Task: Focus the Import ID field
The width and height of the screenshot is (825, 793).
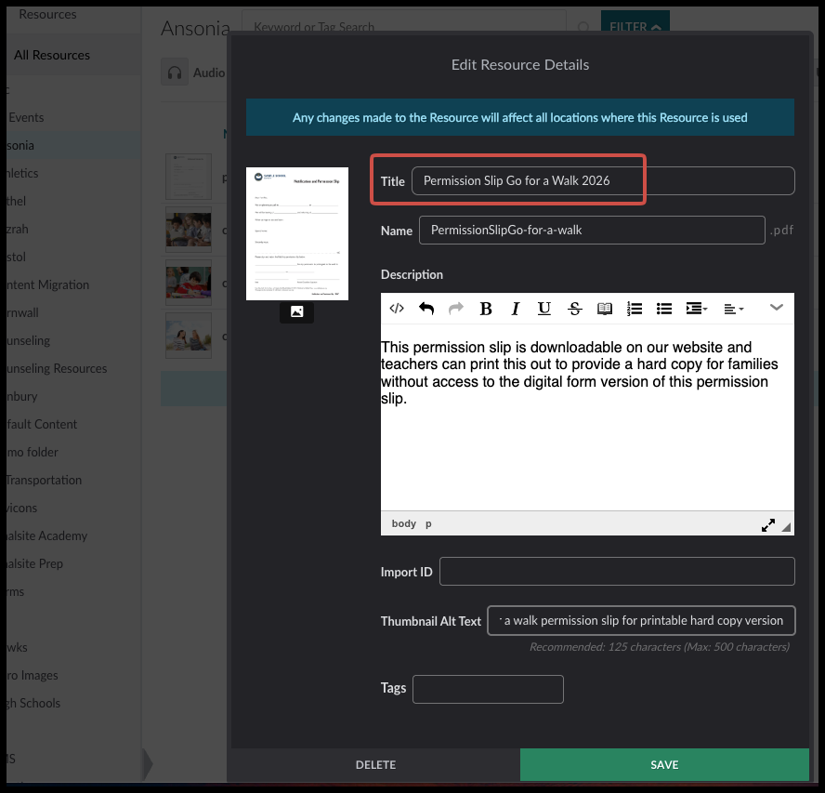Action: tap(617, 572)
